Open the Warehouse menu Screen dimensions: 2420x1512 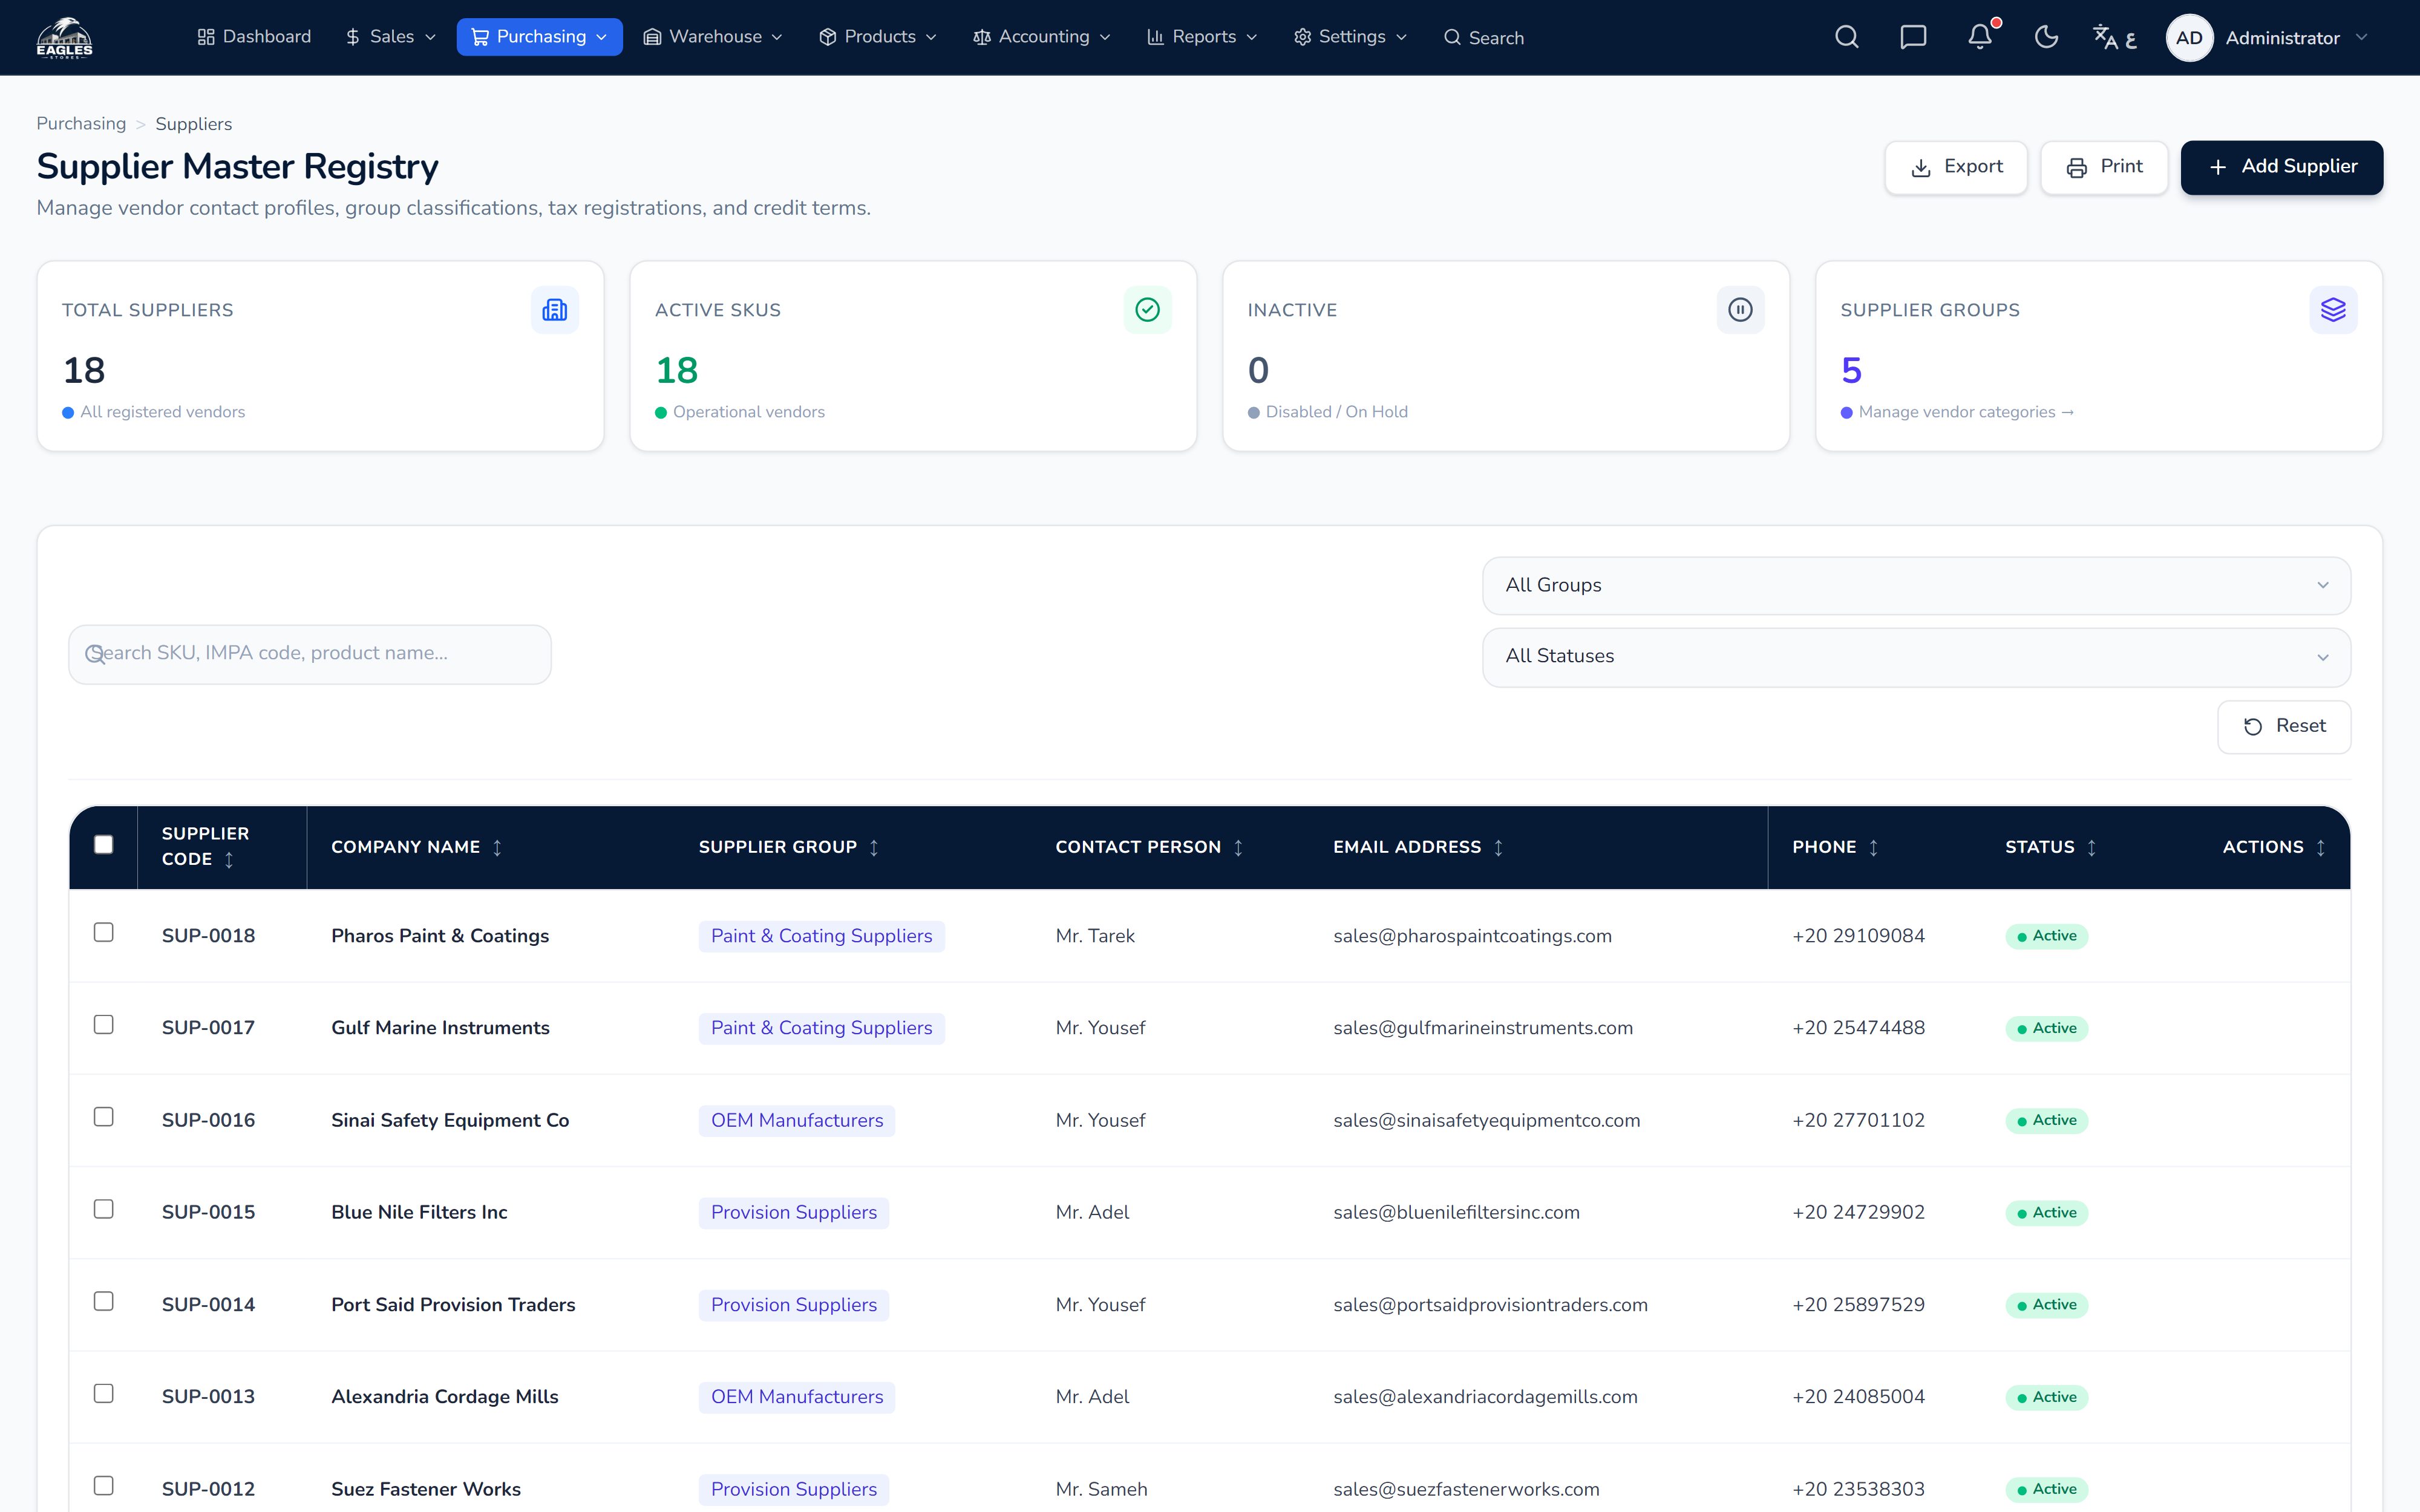[x=713, y=37]
